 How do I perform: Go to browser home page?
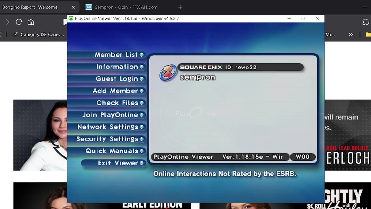[31, 22]
